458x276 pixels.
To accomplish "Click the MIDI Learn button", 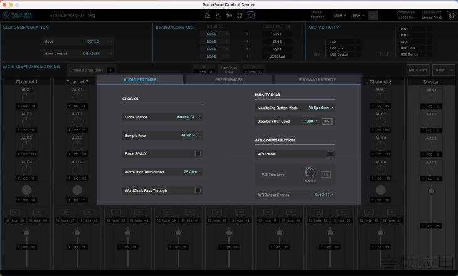I will click(418, 70).
